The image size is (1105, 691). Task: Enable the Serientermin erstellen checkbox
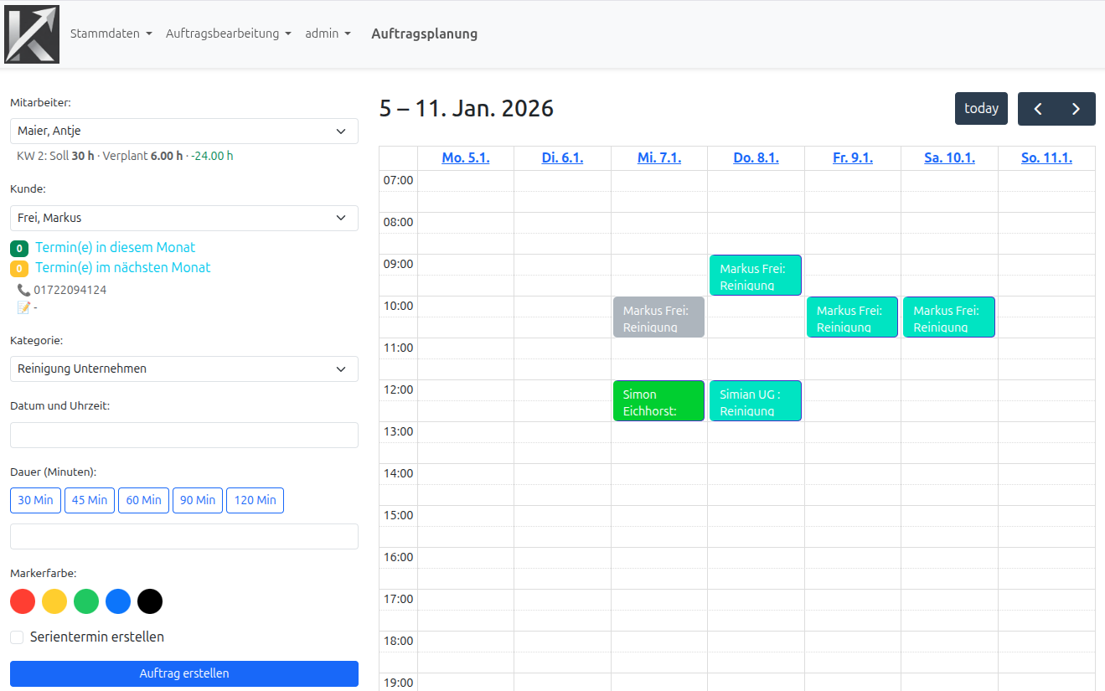[x=17, y=637]
